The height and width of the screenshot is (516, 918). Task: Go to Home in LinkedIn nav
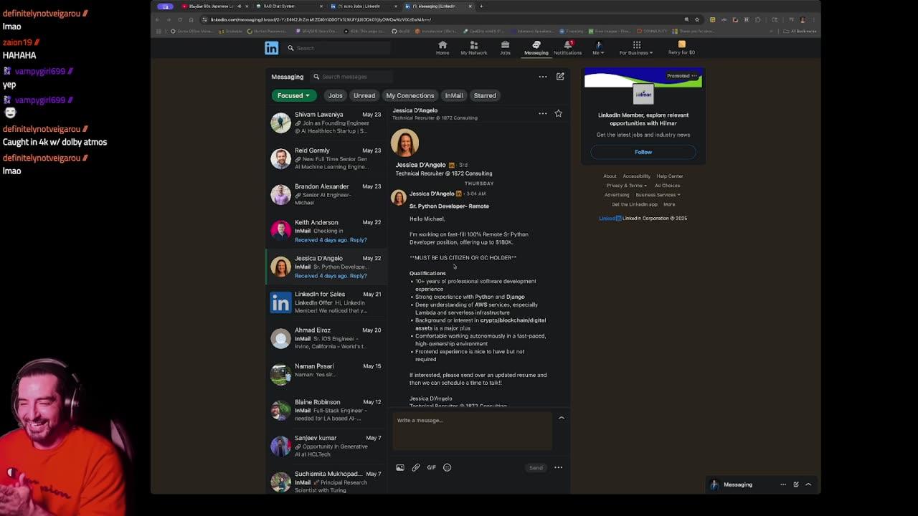click(x=443, y=48)
